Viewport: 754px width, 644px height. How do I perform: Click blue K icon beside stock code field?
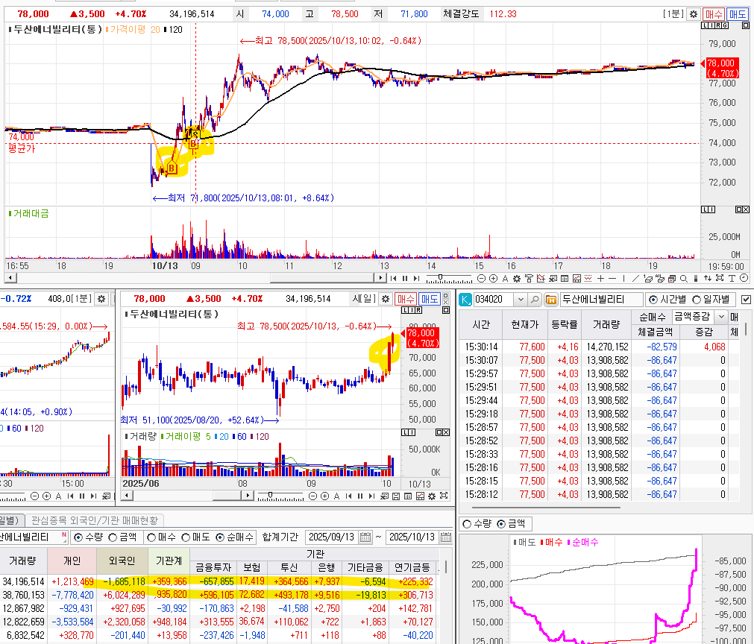click(x=465, y=300)
